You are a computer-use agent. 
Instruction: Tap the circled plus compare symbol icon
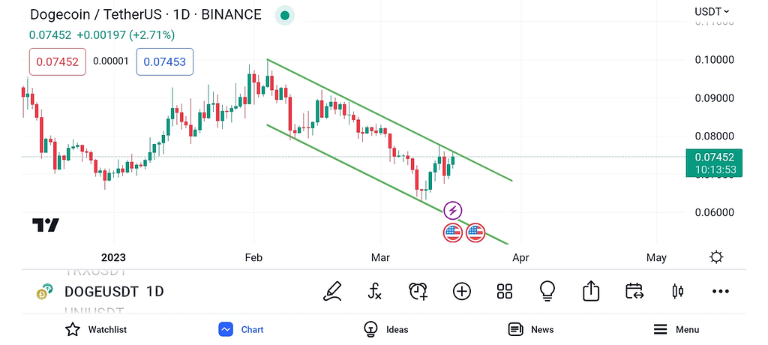(x=461, y=291)
